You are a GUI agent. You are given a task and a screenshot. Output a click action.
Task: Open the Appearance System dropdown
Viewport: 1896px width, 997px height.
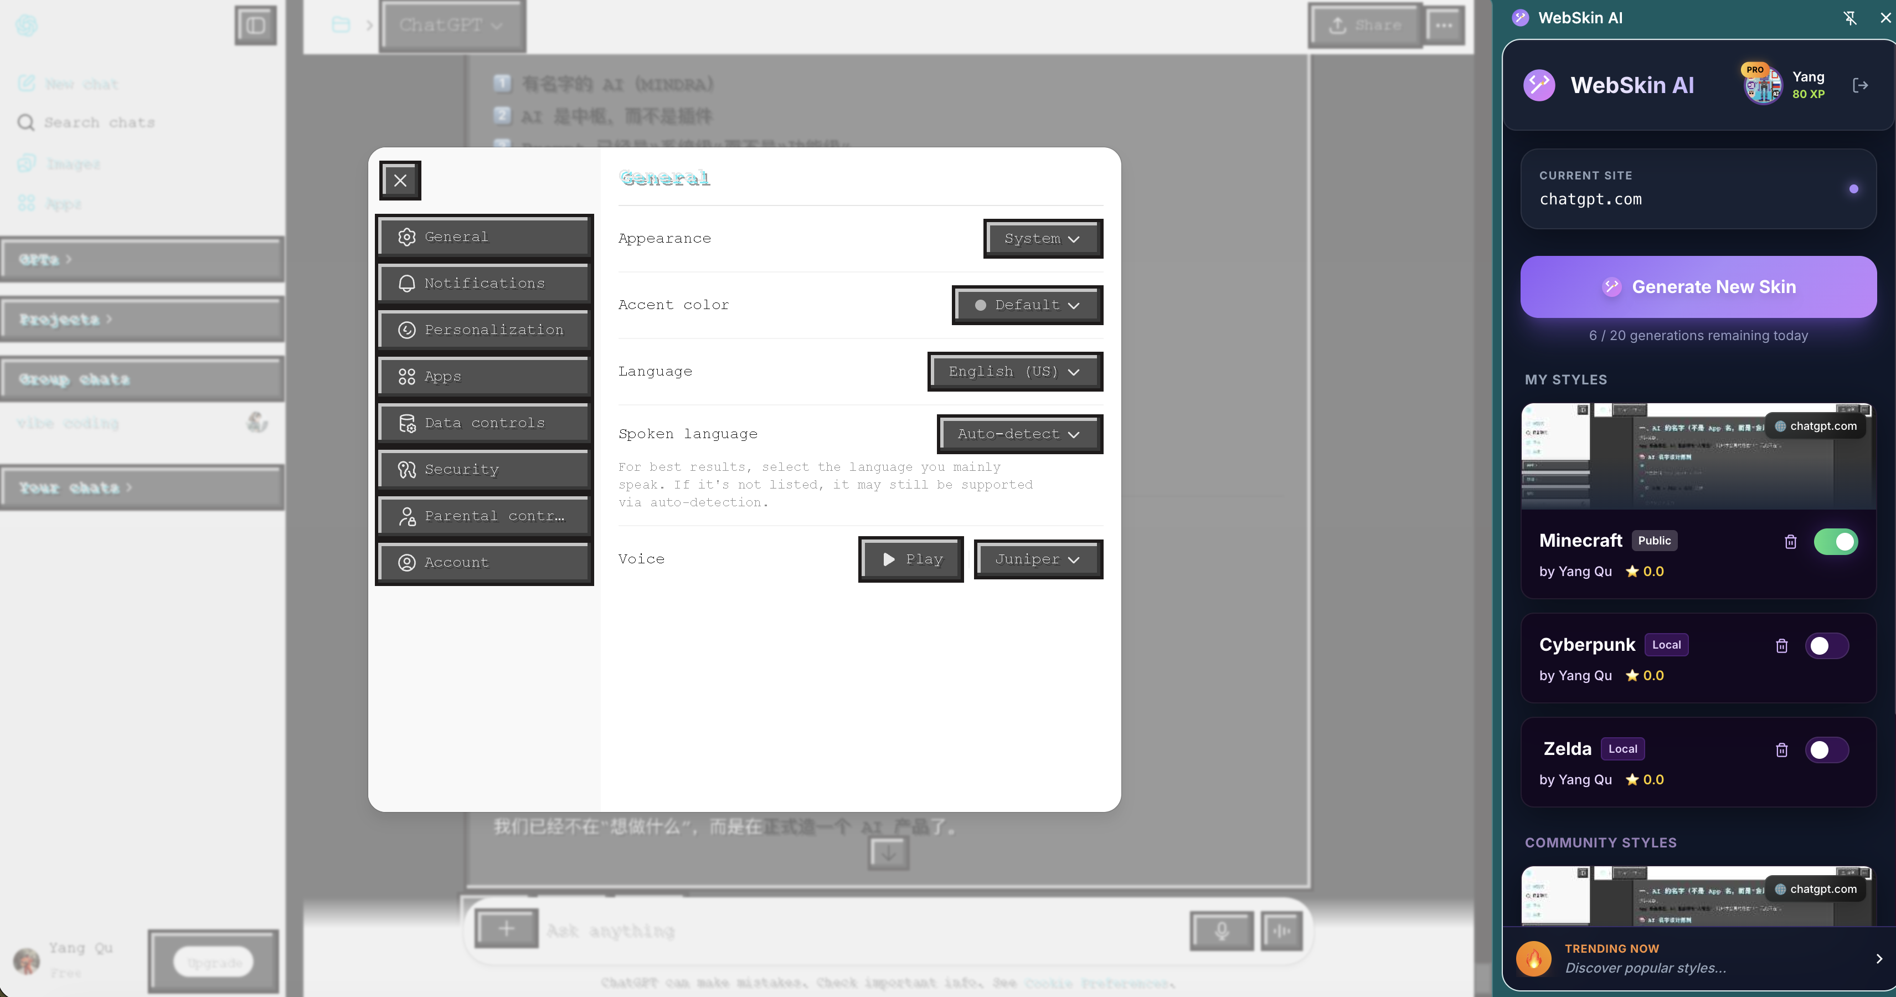click(1042, 239)
